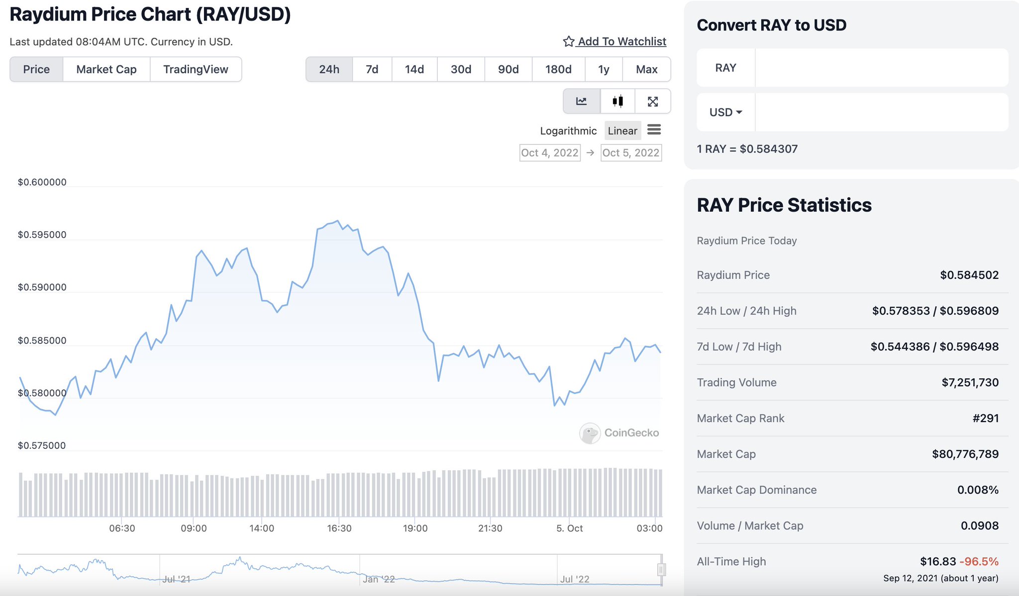Click the Oct 4, 2022 start date field

click(x=550, y=153)
